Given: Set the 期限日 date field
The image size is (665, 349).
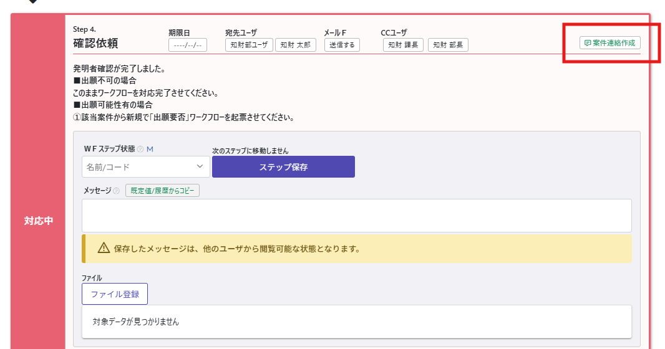Looking at the screenshot, I should click(x=188, y=45).
